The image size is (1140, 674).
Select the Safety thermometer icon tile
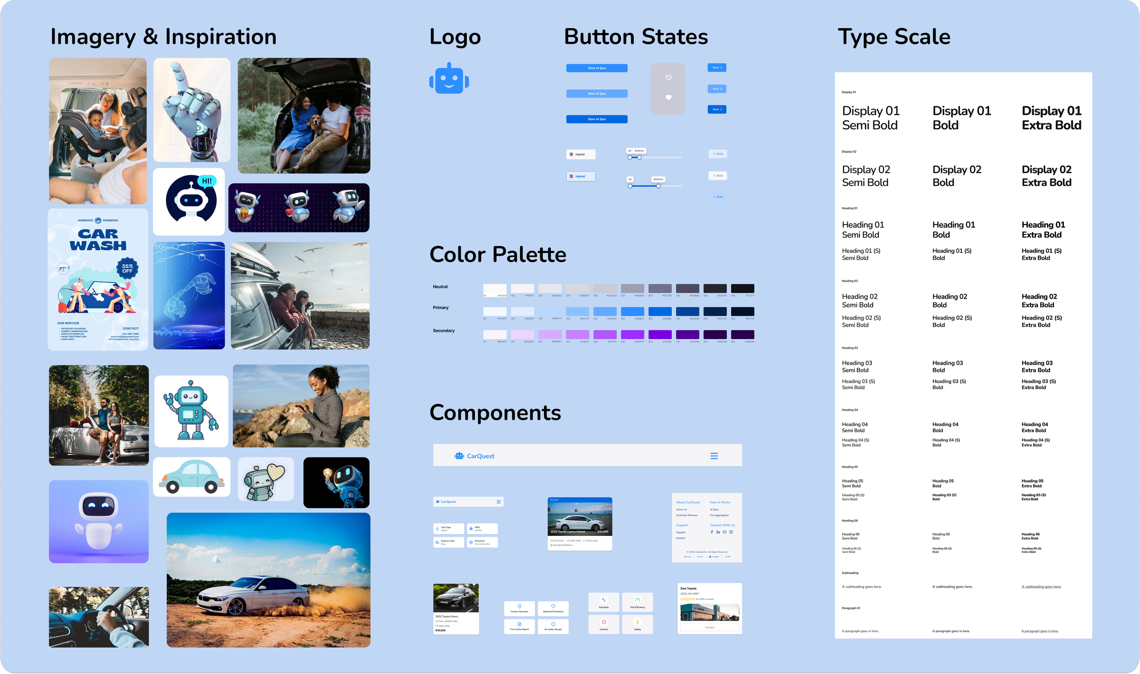click(637, 624)
